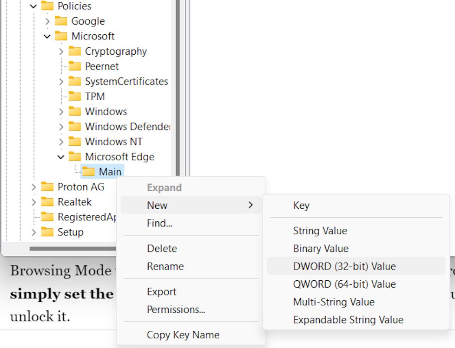Viewport: 455px width, 348px height.
Task: Select the SystemCertificates key label
Action: coord(126,81)
